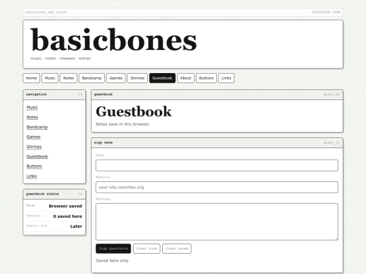Open Links in the top nav bar

click(x=226, y=78)
